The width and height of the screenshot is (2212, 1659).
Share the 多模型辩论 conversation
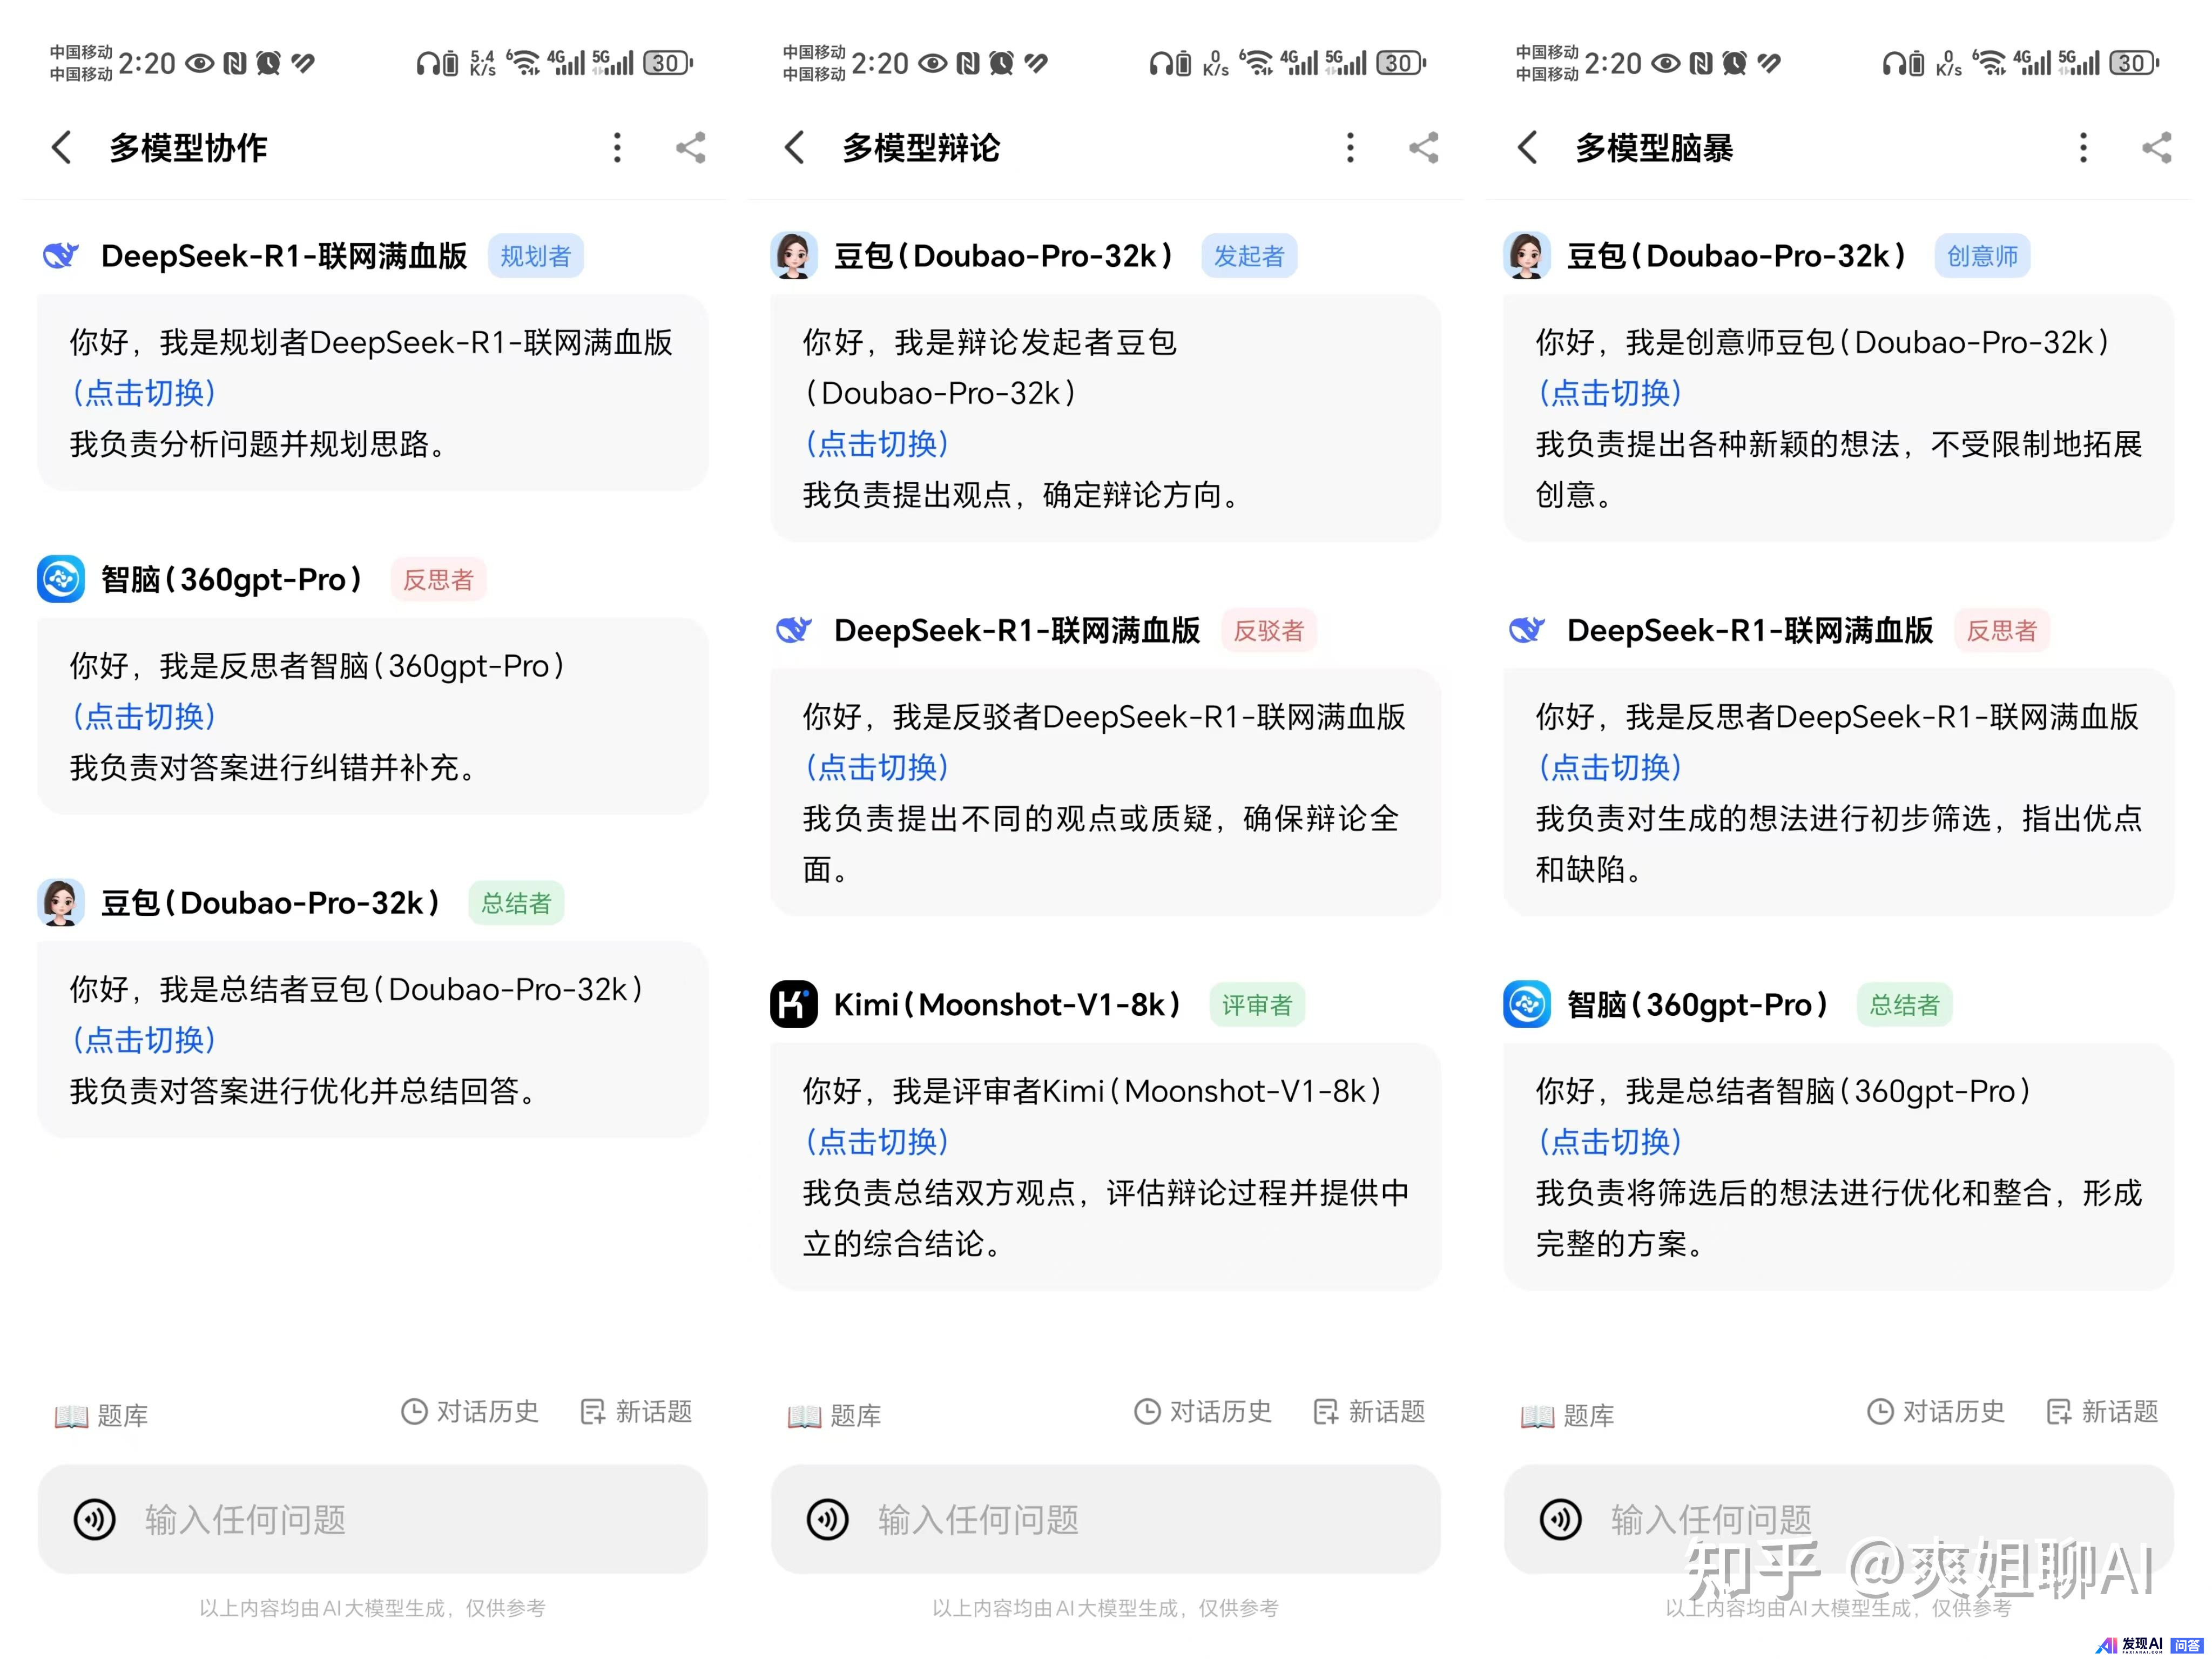click(x=1424, y=148)
